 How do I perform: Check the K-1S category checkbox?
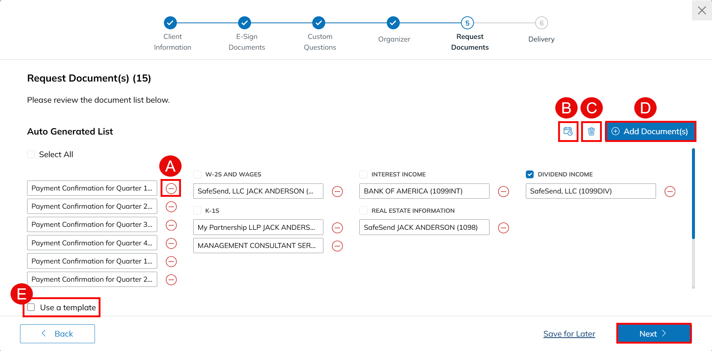197,211
